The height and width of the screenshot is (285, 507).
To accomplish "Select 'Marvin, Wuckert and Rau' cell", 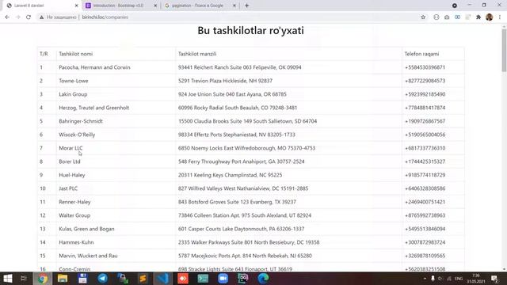I will coord(88,256).
